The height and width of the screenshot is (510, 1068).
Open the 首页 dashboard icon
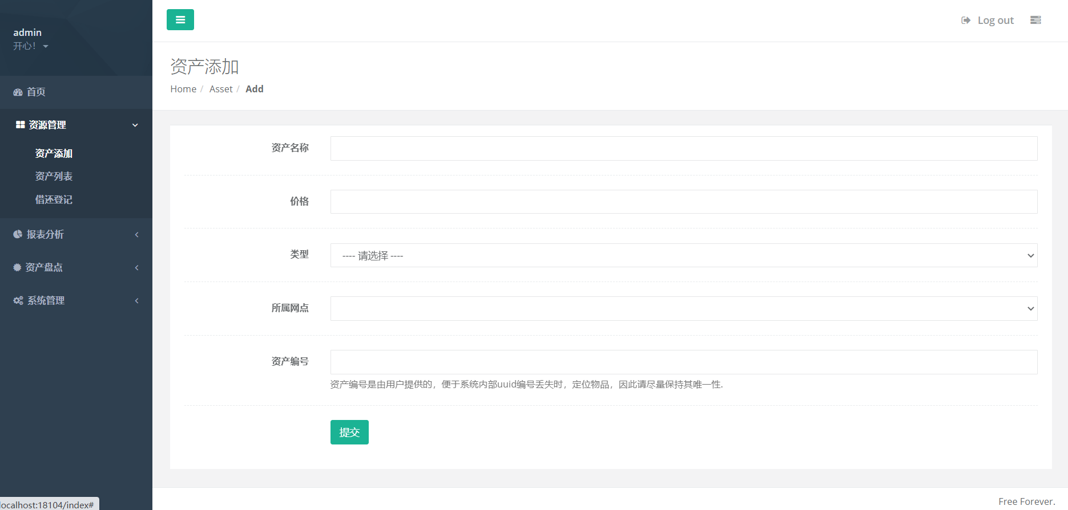18,92
